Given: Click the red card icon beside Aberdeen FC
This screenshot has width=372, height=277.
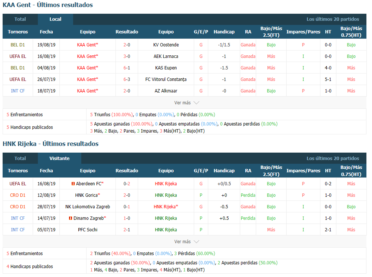Looking at the screenshot, I should pyautogui.click(x=73, y=184).
